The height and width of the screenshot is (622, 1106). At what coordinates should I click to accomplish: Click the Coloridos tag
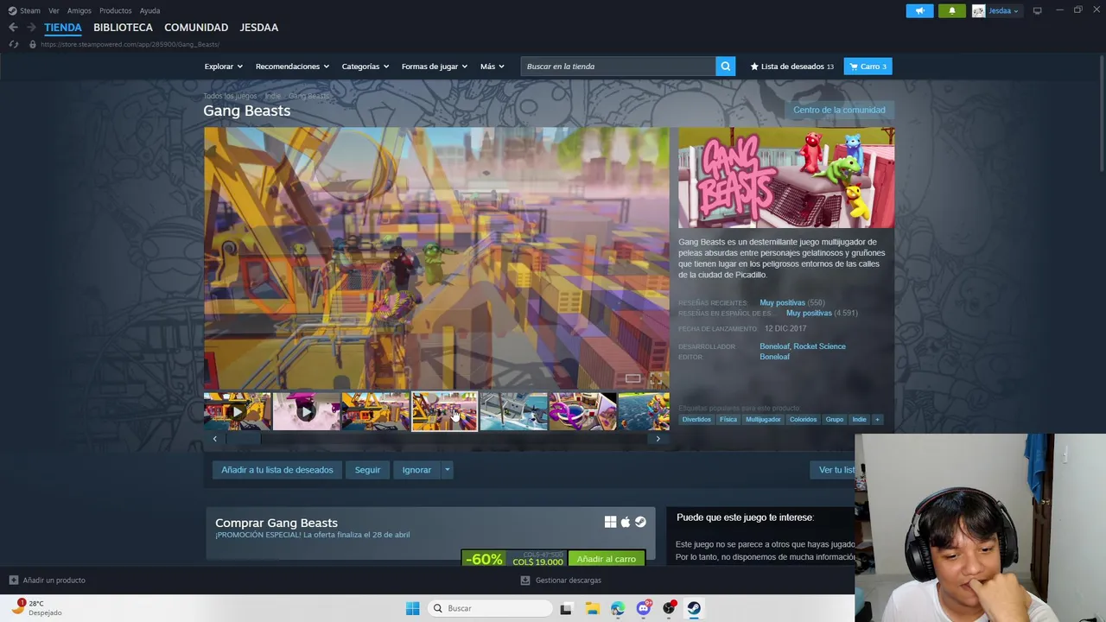[803, 420]
